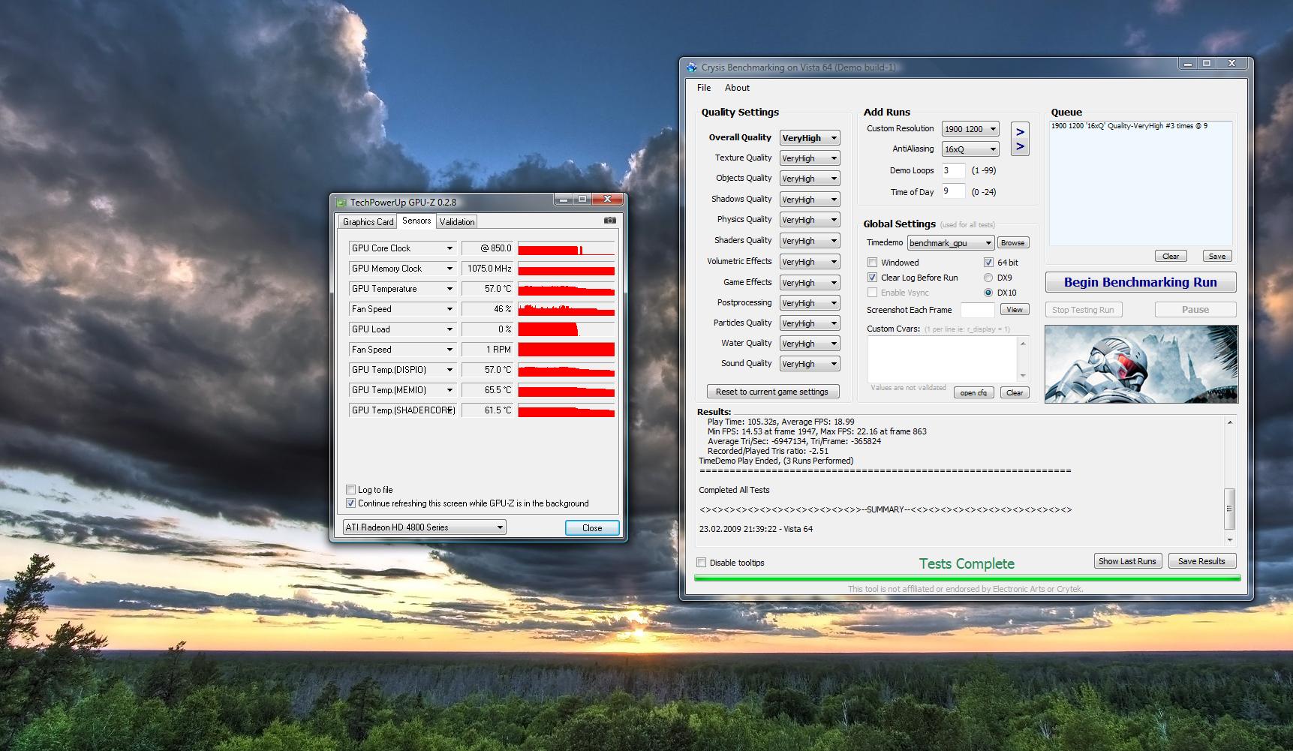Open the Physics Quality dropdown
1293x751 pixels.
point(810,220)
